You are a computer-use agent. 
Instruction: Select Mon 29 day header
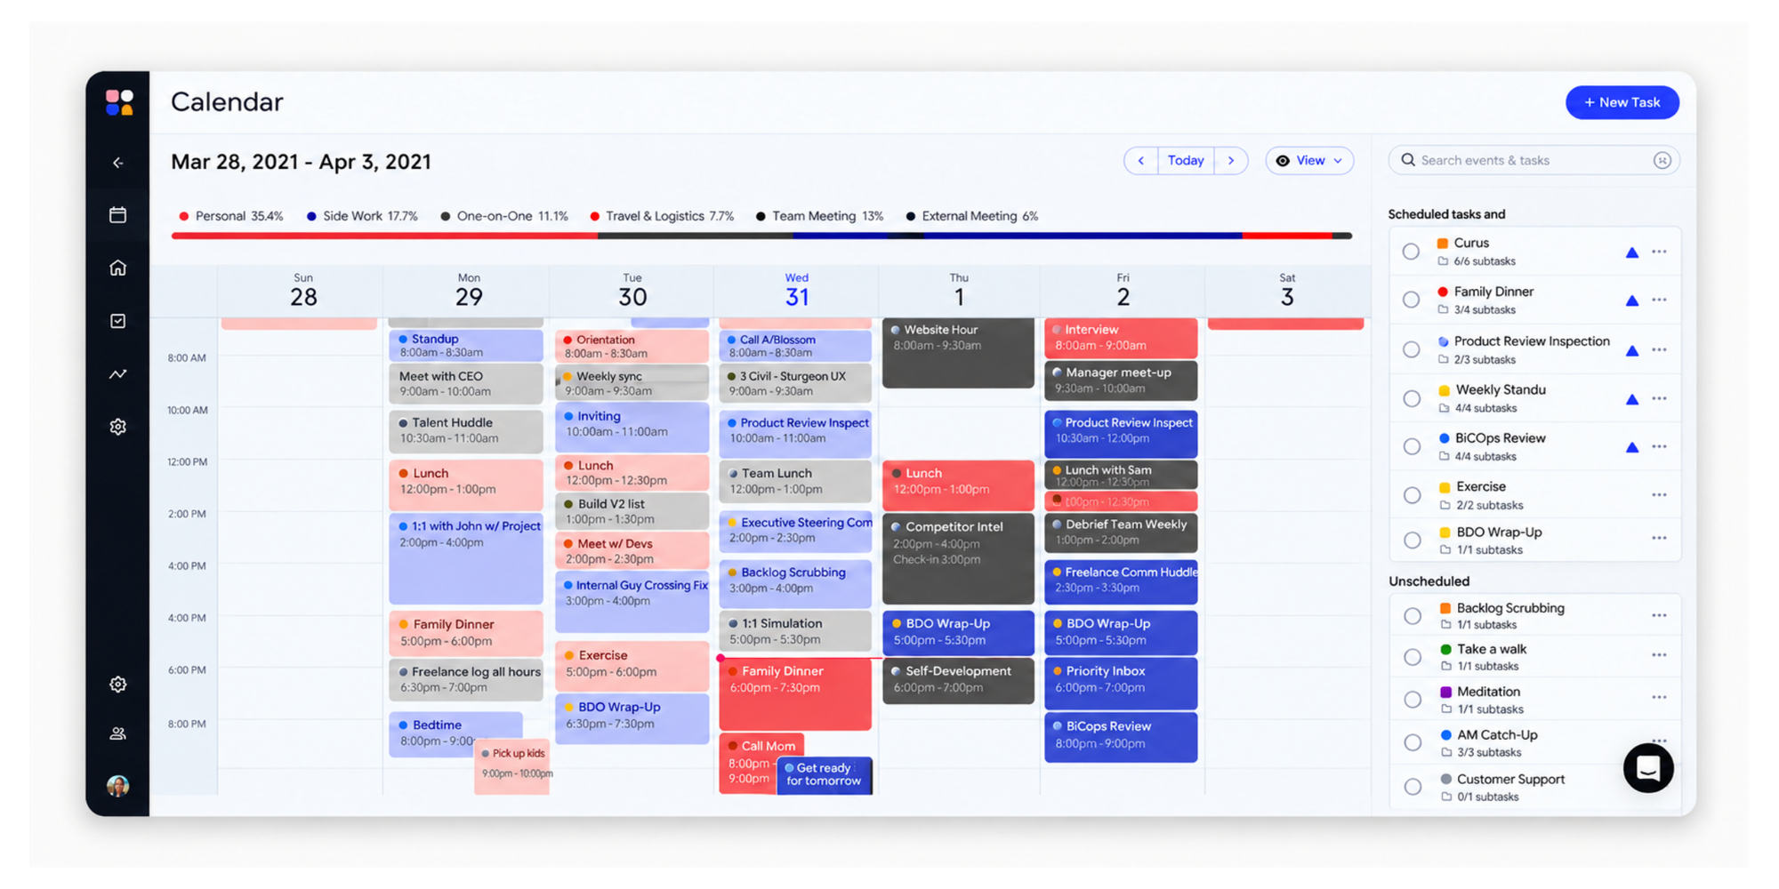click(469, 291)
